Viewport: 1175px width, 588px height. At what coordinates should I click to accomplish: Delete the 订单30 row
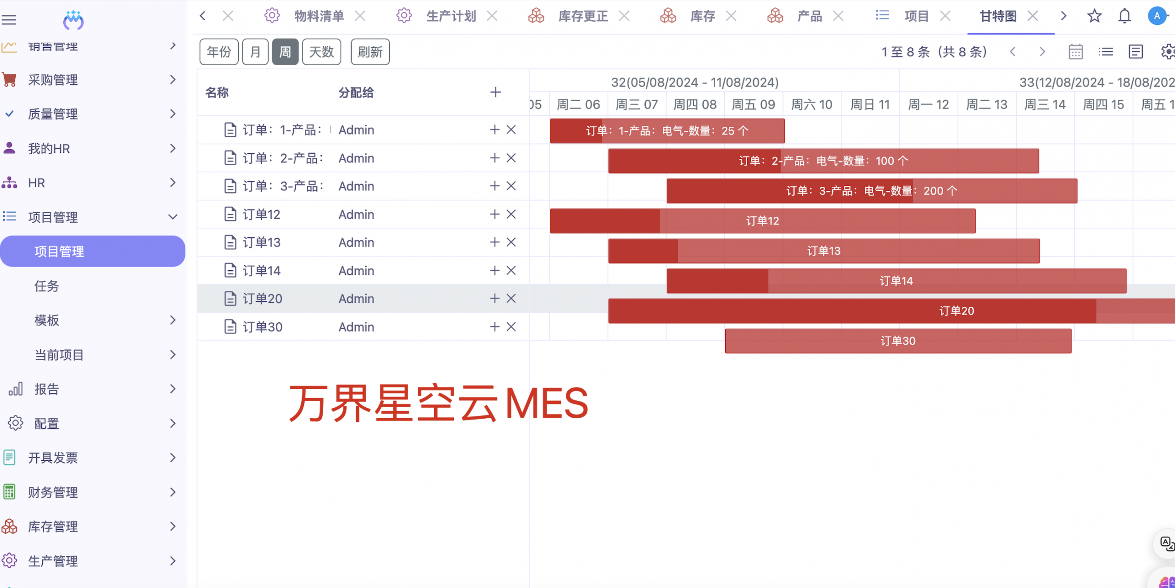pyautogui.click(x=511, y=327)
